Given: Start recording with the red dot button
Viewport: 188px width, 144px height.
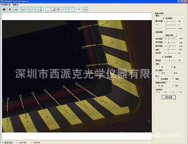Looking at the screenshot, I should pos(10,9).
